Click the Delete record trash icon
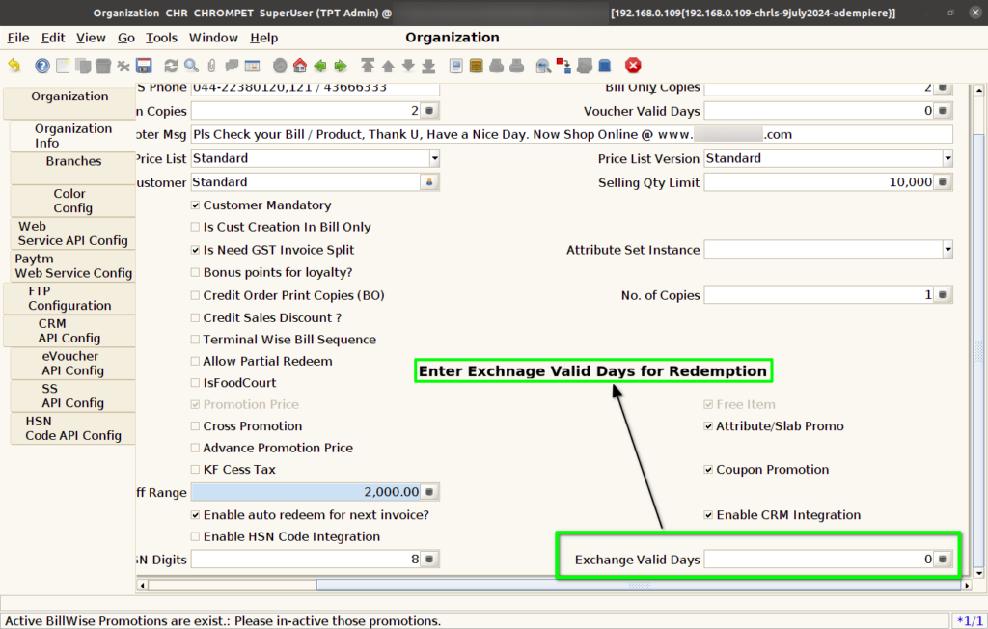The image size is (988, 629). 102,65
